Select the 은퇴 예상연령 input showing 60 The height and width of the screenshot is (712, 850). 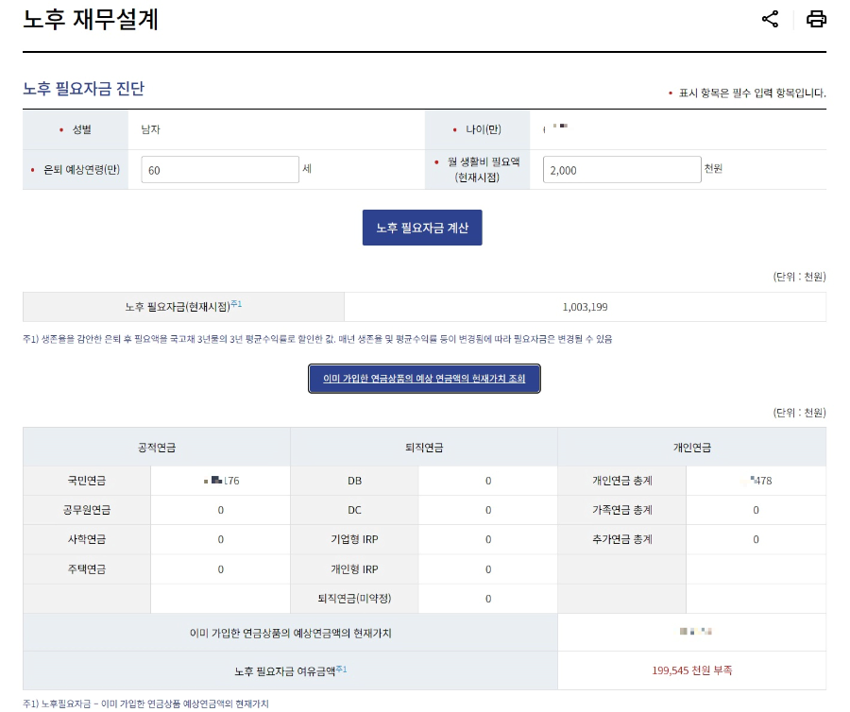click(218, 168)
